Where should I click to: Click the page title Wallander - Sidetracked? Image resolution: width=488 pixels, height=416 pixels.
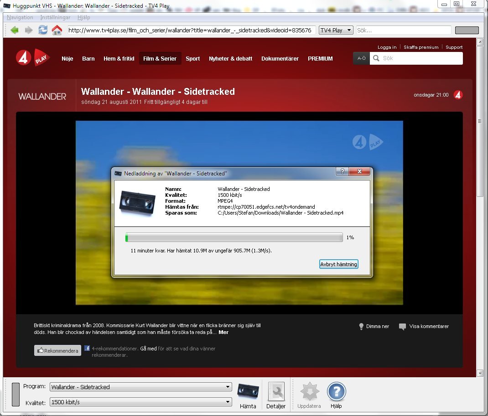[158, 92]
